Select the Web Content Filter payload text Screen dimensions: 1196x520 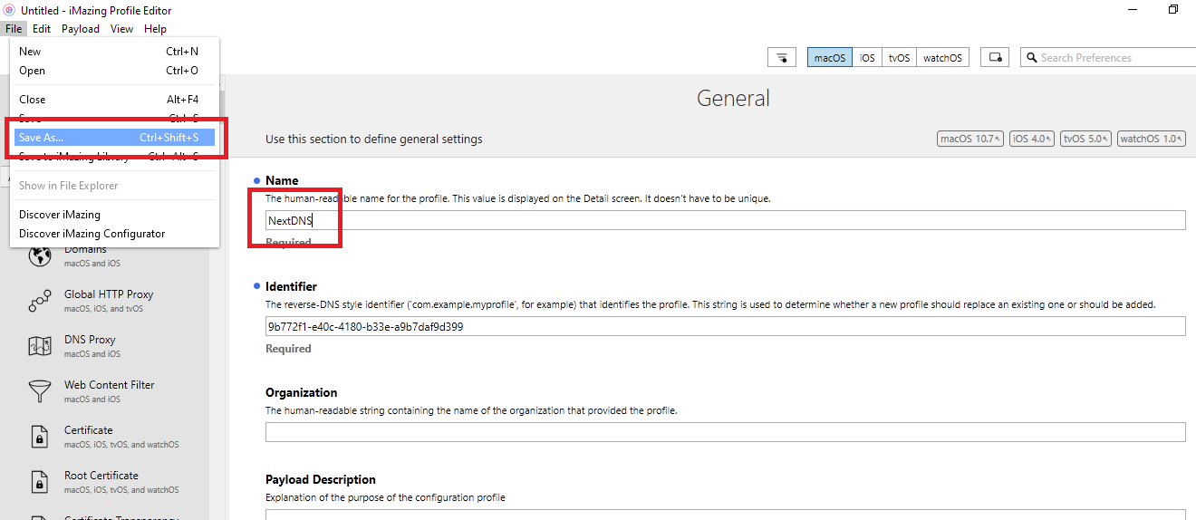pos(110,385)
